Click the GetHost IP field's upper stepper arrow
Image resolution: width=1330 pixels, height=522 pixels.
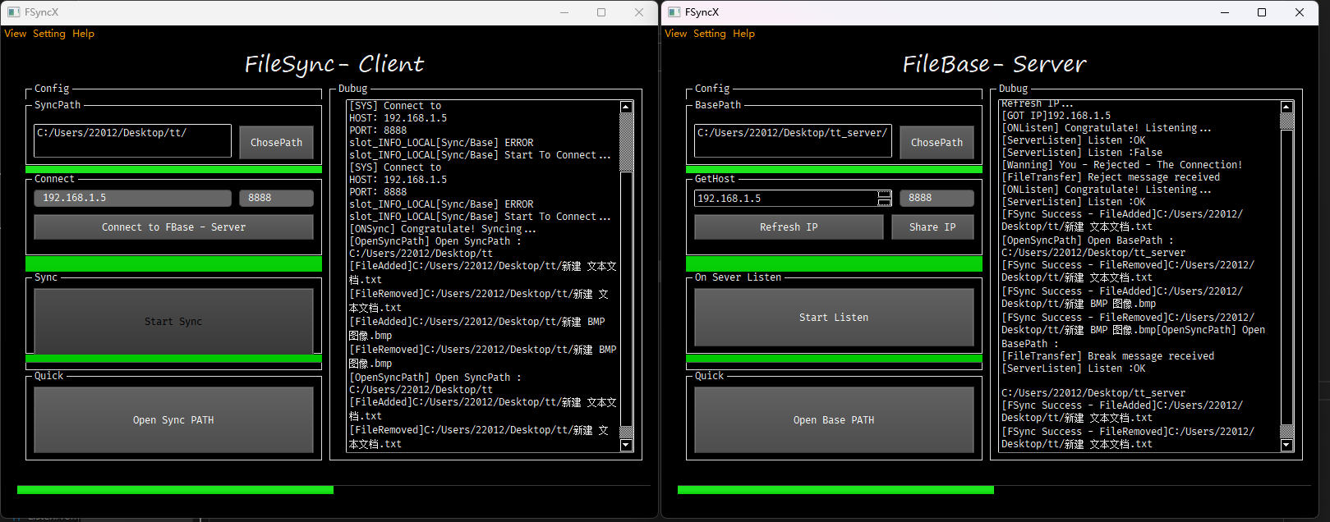click(x=884, y=195)
